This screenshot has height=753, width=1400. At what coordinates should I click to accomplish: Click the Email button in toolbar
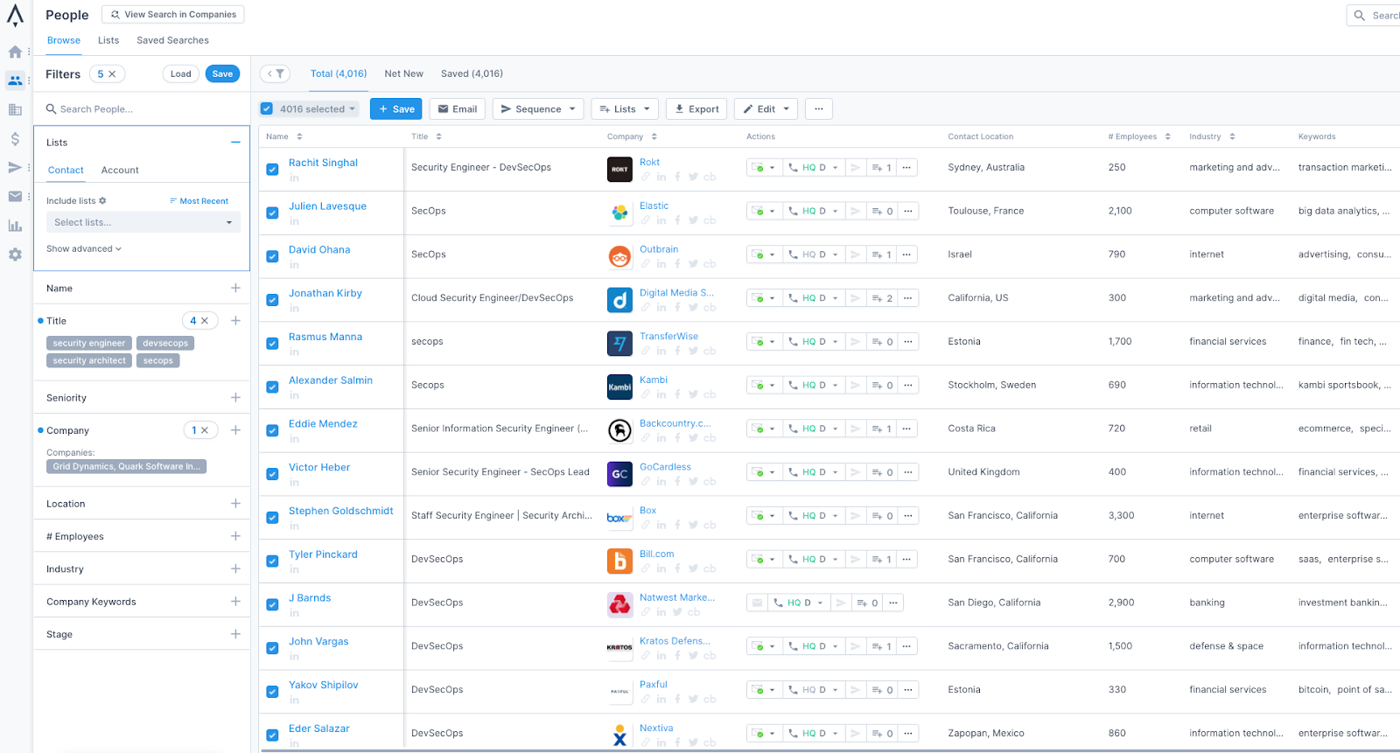pyautogui.click(x=458, y=109)
